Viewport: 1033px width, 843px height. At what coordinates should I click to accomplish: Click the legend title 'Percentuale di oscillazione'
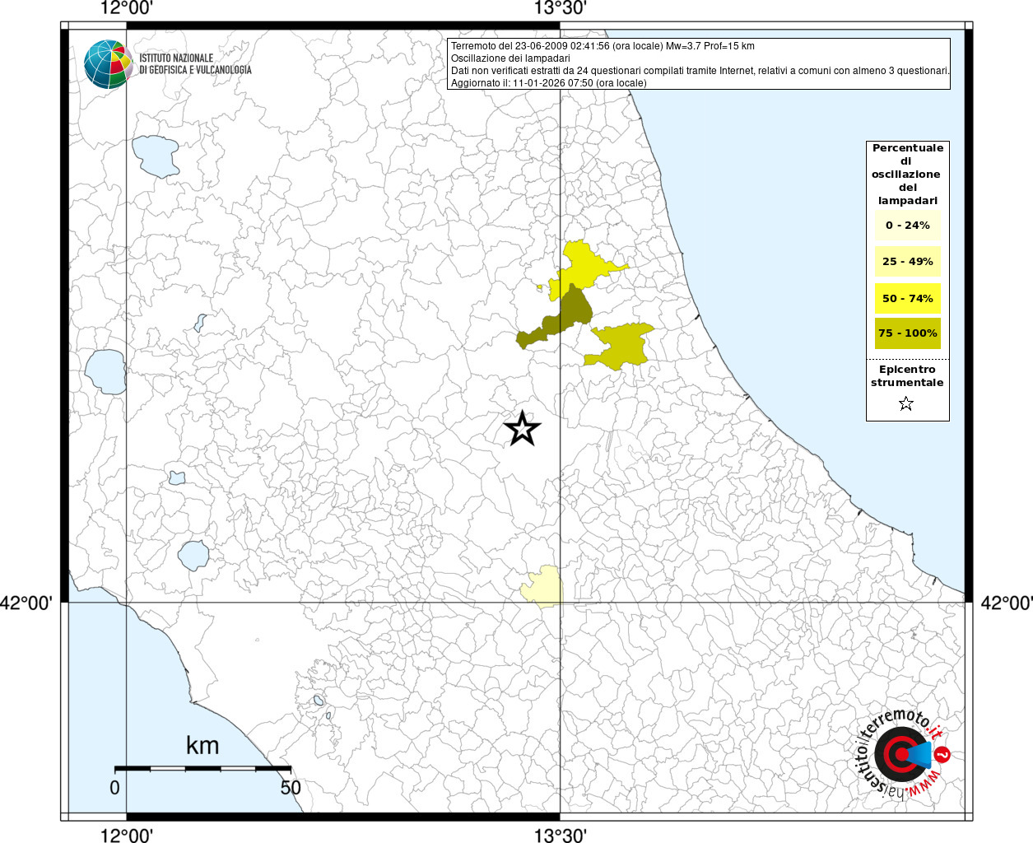coord(908,174)
